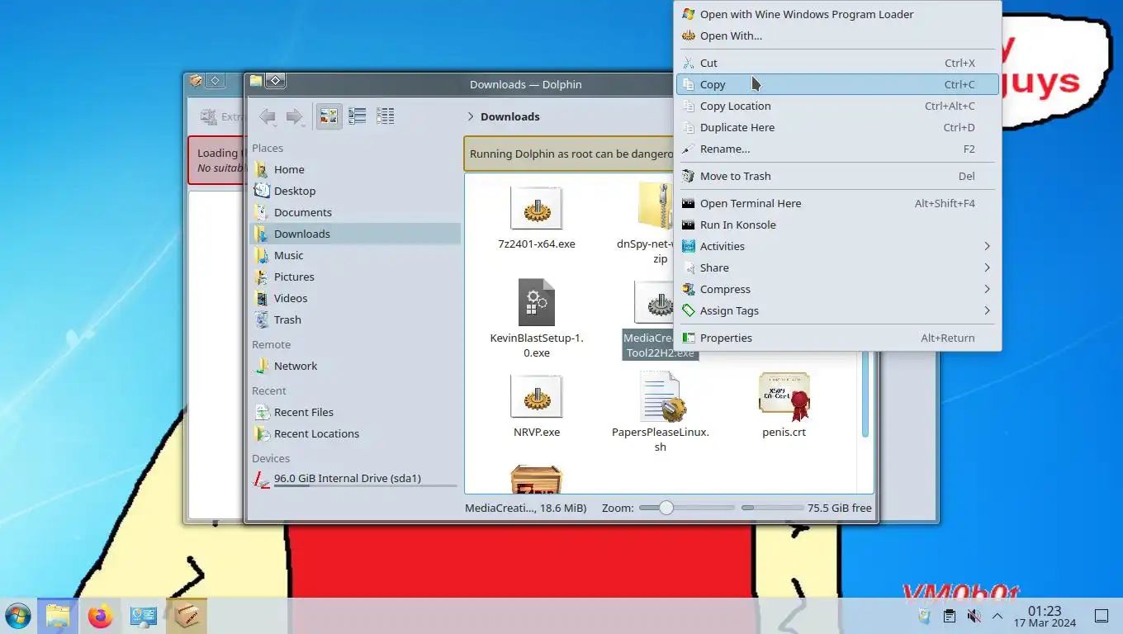Switch Dolphin to Compact view mode
1123x634 pixels.
point(358,116)
